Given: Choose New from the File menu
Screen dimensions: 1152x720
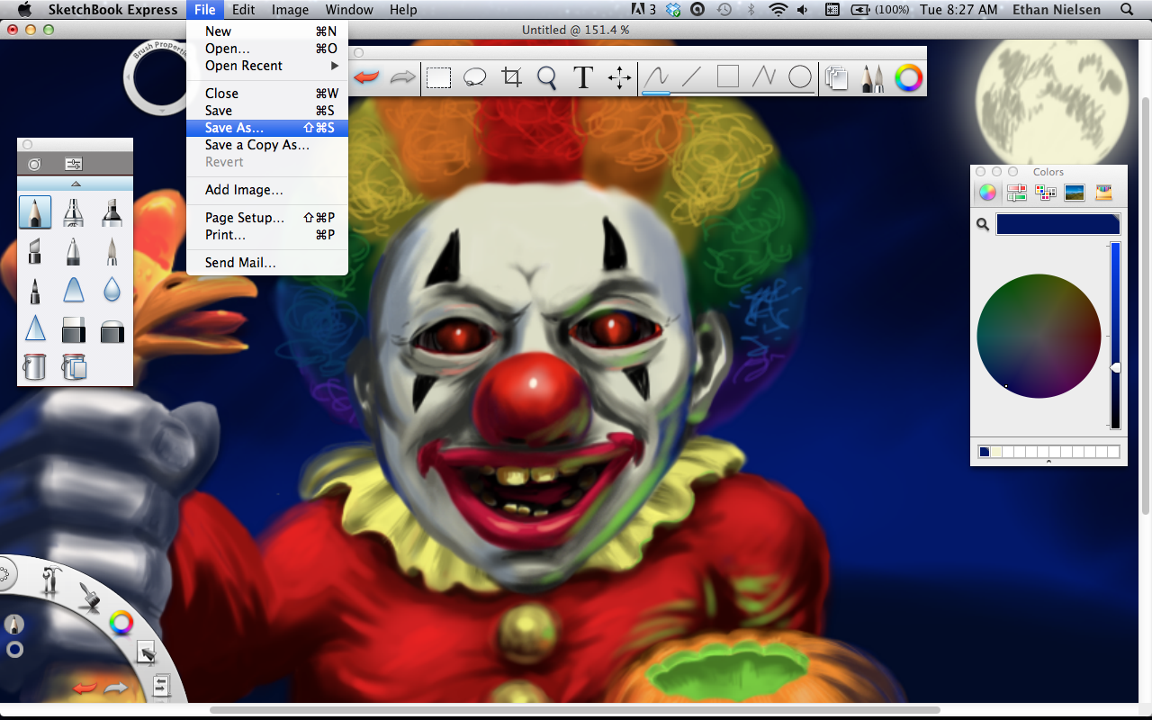Looking at the screenshot, I should coord(267,31).
